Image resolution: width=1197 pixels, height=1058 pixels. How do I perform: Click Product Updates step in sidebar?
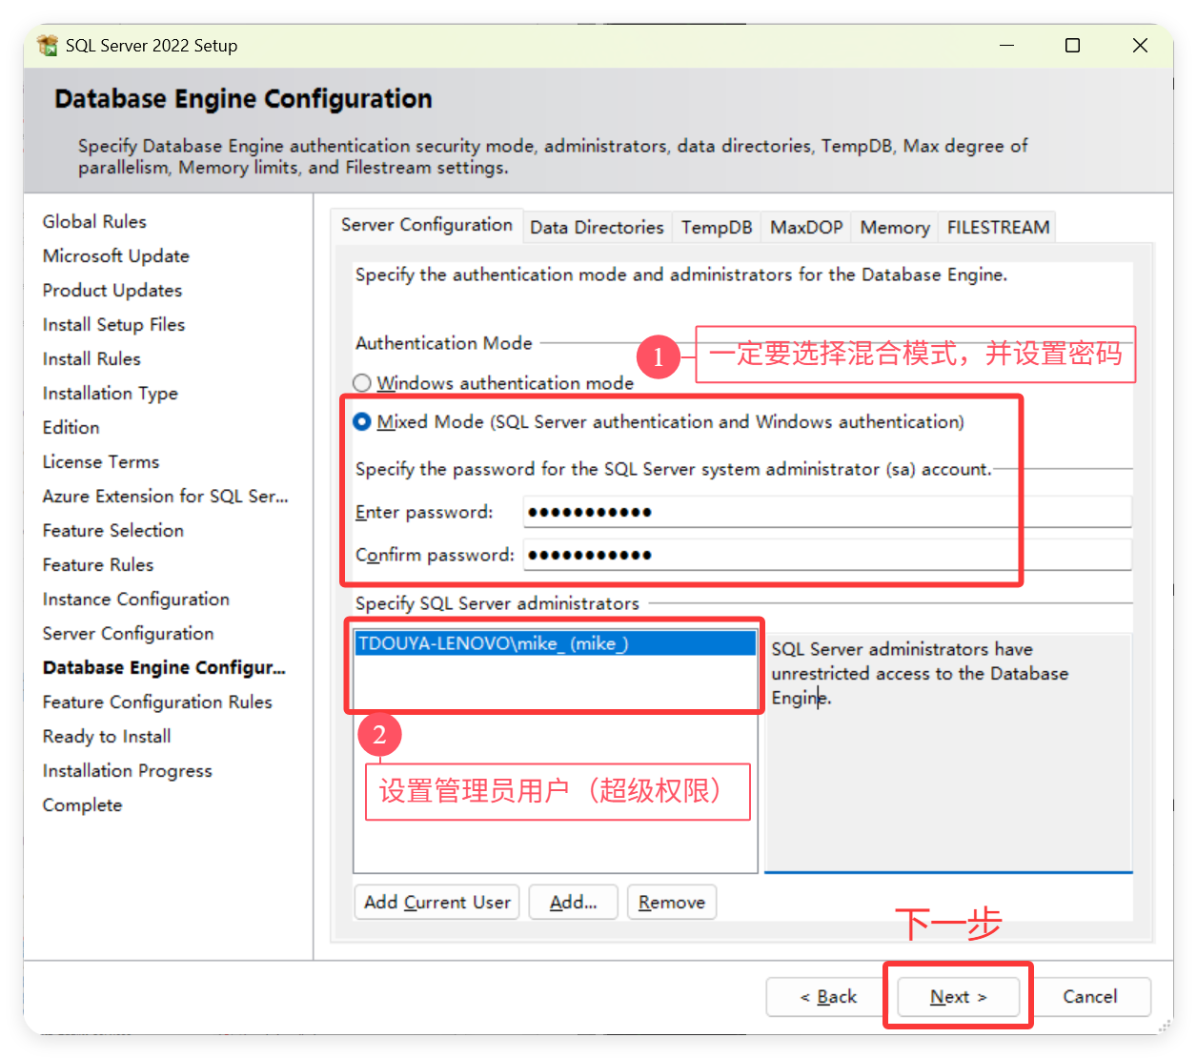click(x=112, y=290)
